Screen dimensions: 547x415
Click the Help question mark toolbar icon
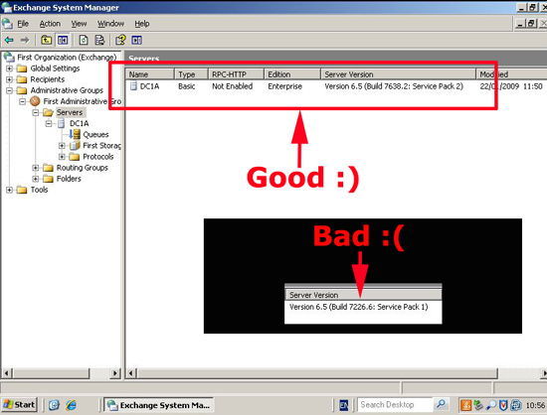click(x=120, y=40)
